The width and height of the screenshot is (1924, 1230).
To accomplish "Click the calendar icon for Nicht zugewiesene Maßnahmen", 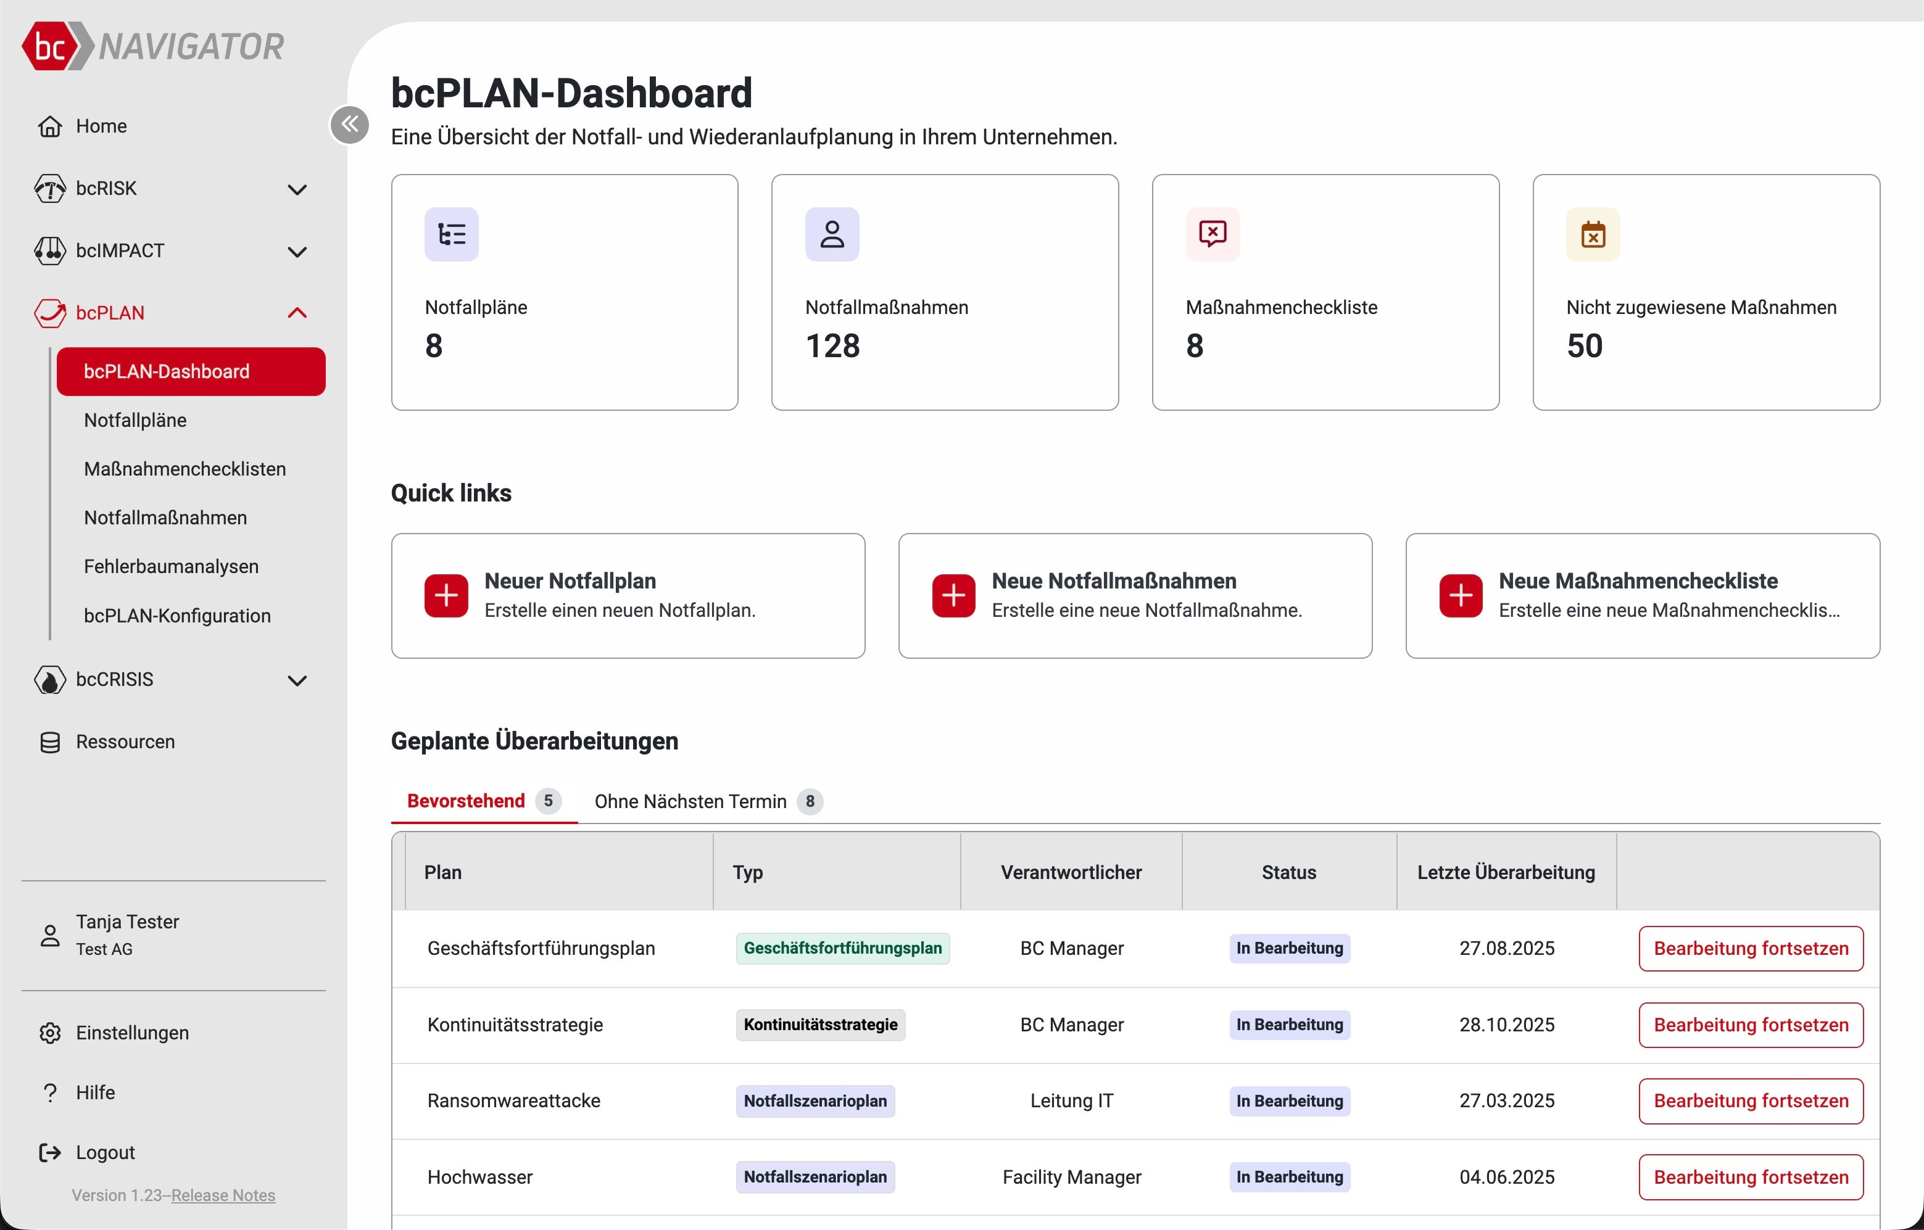I will pos(1593,234).
